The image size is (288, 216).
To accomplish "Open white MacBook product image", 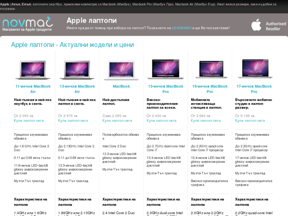I will click(x=121, y=70).
